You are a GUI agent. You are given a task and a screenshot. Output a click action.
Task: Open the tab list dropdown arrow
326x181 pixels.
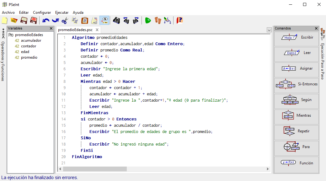coord(269,30)
